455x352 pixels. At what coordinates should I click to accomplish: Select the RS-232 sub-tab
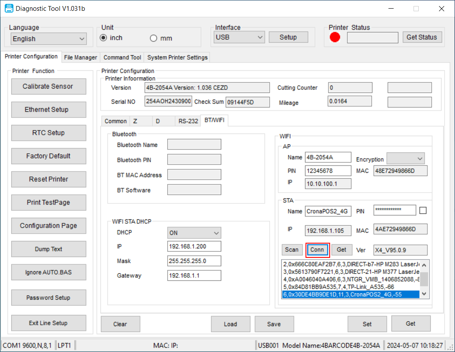point(188,121)
